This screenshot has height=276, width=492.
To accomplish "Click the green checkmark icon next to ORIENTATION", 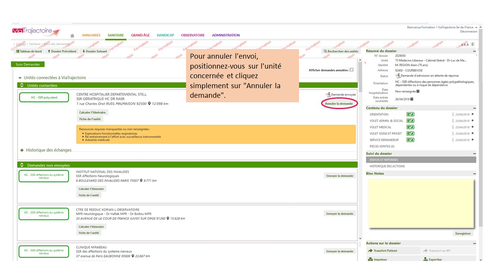I will pos(411,114).
